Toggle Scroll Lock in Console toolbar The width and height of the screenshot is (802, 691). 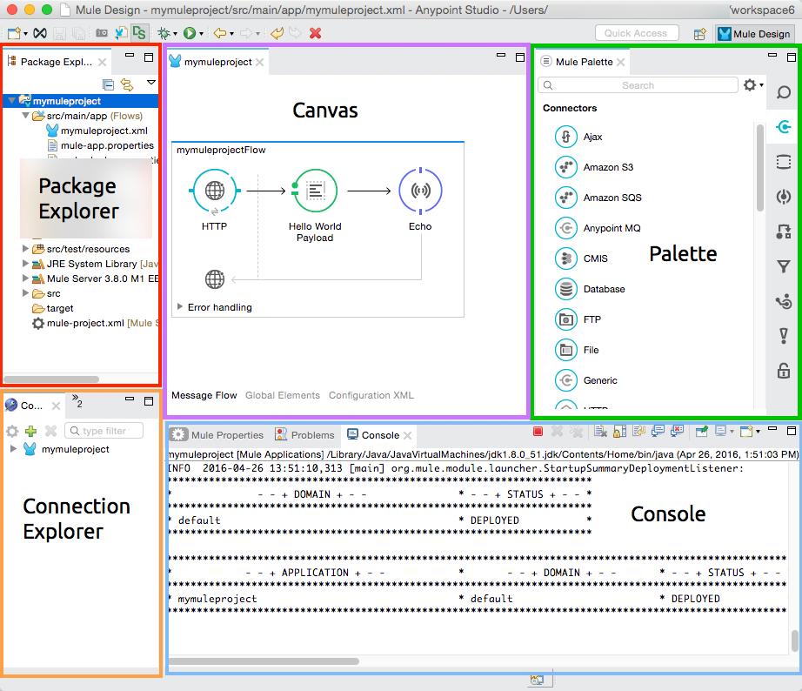[619, 432]
